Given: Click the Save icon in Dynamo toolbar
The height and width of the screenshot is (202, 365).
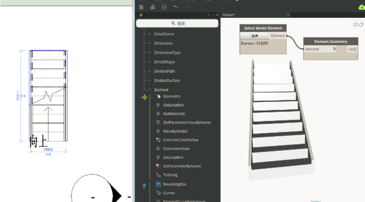Looking at the screenshot, I should 164,7.
